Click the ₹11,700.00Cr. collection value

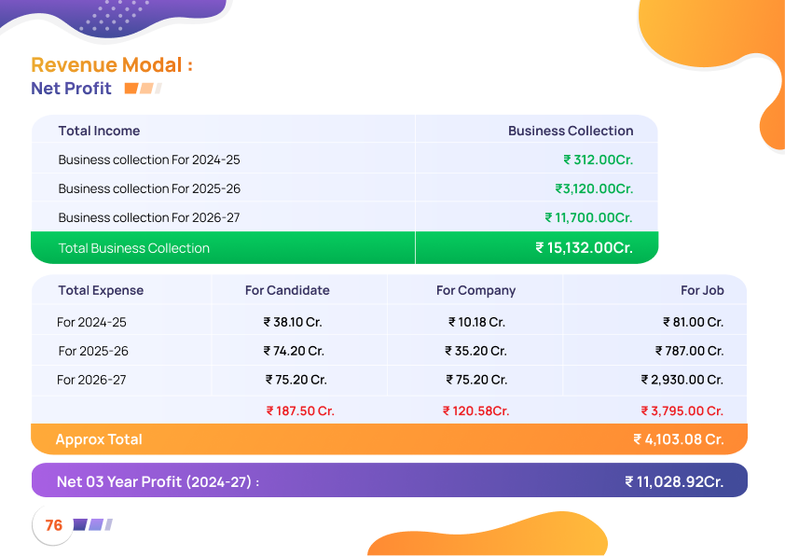tap(588, 217)
